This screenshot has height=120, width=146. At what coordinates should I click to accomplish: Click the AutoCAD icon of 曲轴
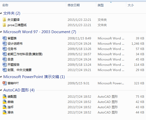[x=4, y=102]
